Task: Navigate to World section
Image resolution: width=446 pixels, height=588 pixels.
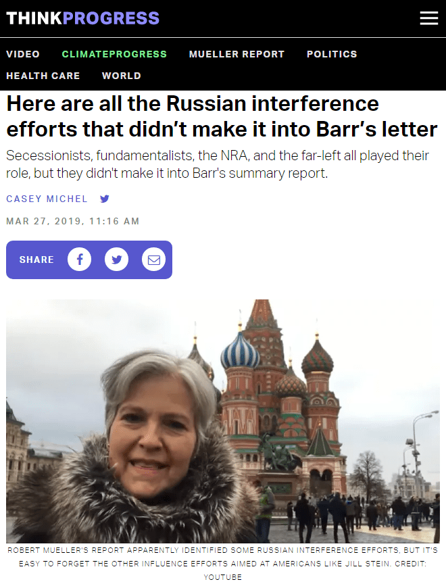Action: point(122,76)
